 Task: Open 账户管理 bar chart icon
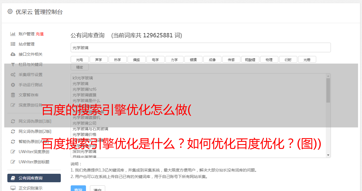tap(13, 34)
